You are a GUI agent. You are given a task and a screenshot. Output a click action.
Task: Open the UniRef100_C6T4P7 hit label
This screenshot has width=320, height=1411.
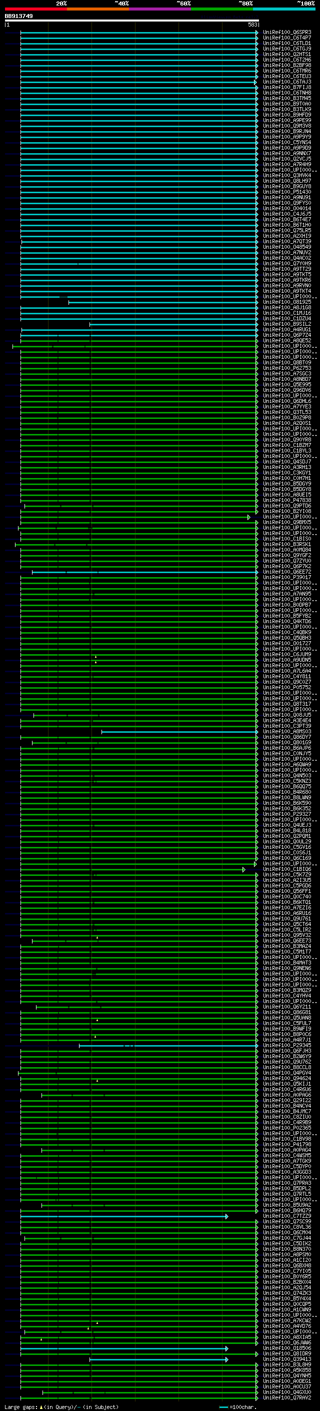[287, 38]
